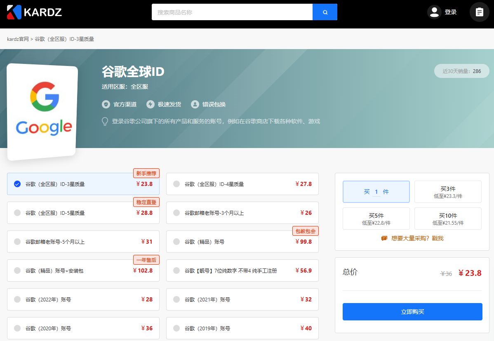Click the 稳定直登 tag label

tap(146, 202)
